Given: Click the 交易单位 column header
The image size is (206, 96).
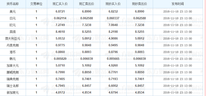Looking at the screenshot, I should coord(36,4).
